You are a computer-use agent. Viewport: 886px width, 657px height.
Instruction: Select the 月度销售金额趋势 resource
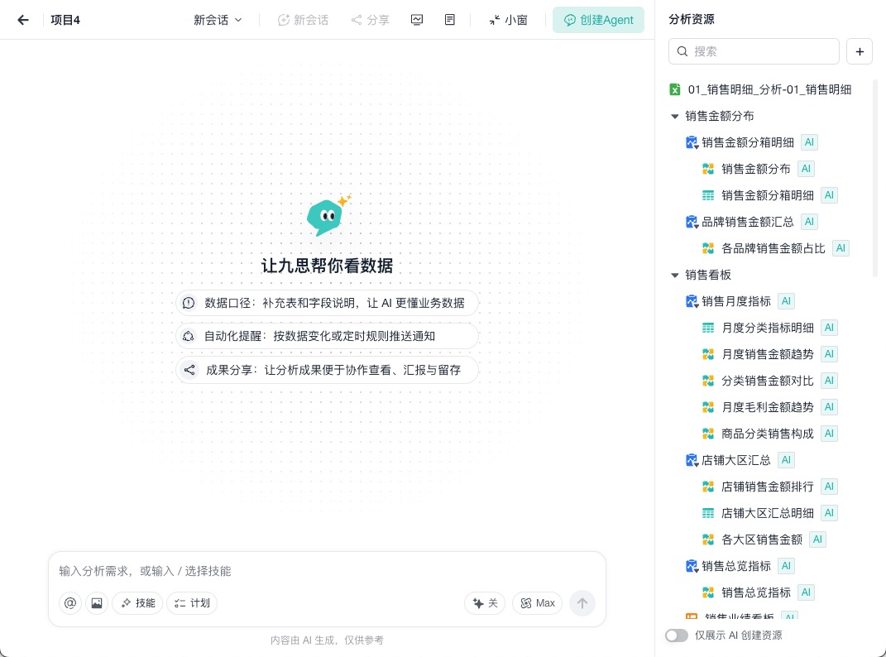[767, 354]
